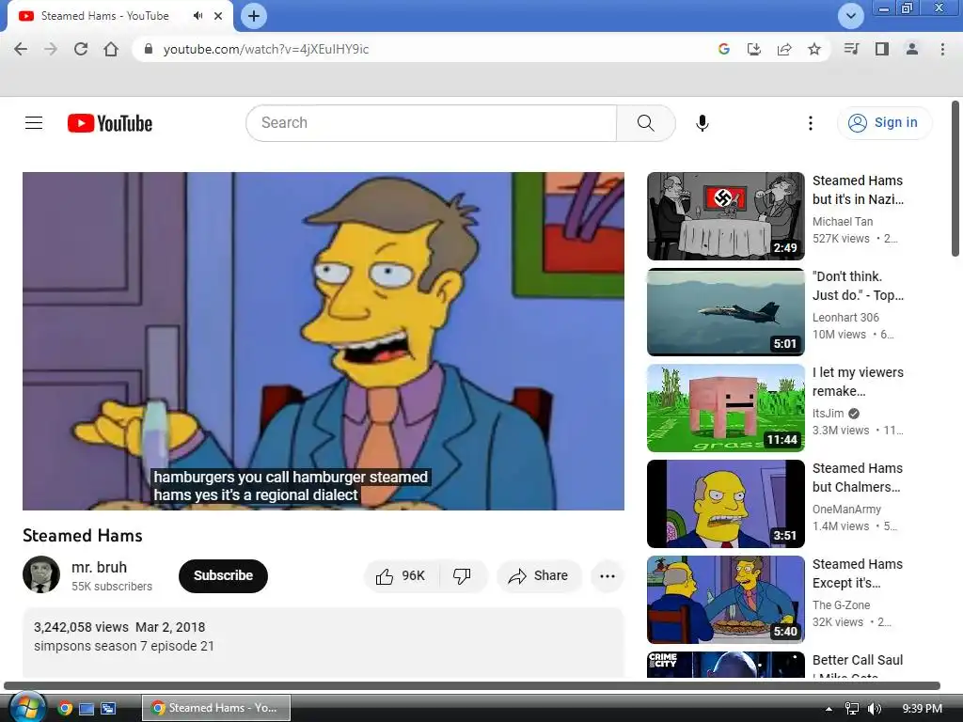Open the I let my viewers remake thumbnail
This screenshot has height=722, width=963.
pos(725,408)
